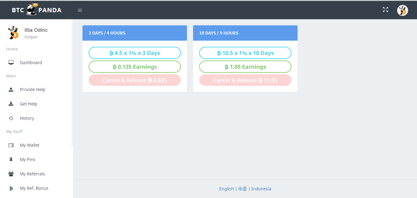Click the Provide Help upload icon
This screenshot has width=417, height=198.
click(11, 90)
